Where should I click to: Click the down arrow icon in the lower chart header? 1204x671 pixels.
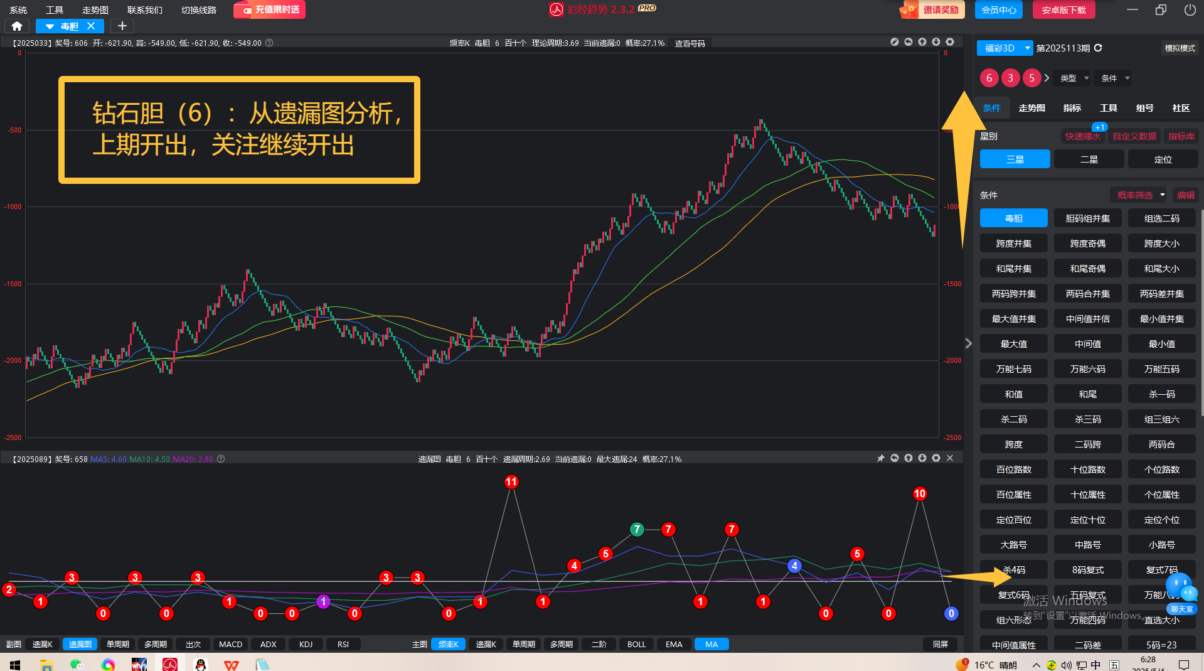tap(922, 458)
